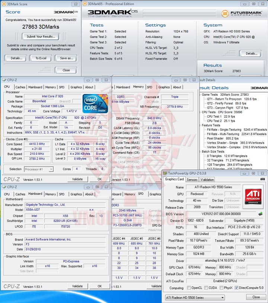This screenshot has width=268, height=303.
Task: Click the Intel Core i7 logo in CPU-Z
Action: tap(95, 103)
